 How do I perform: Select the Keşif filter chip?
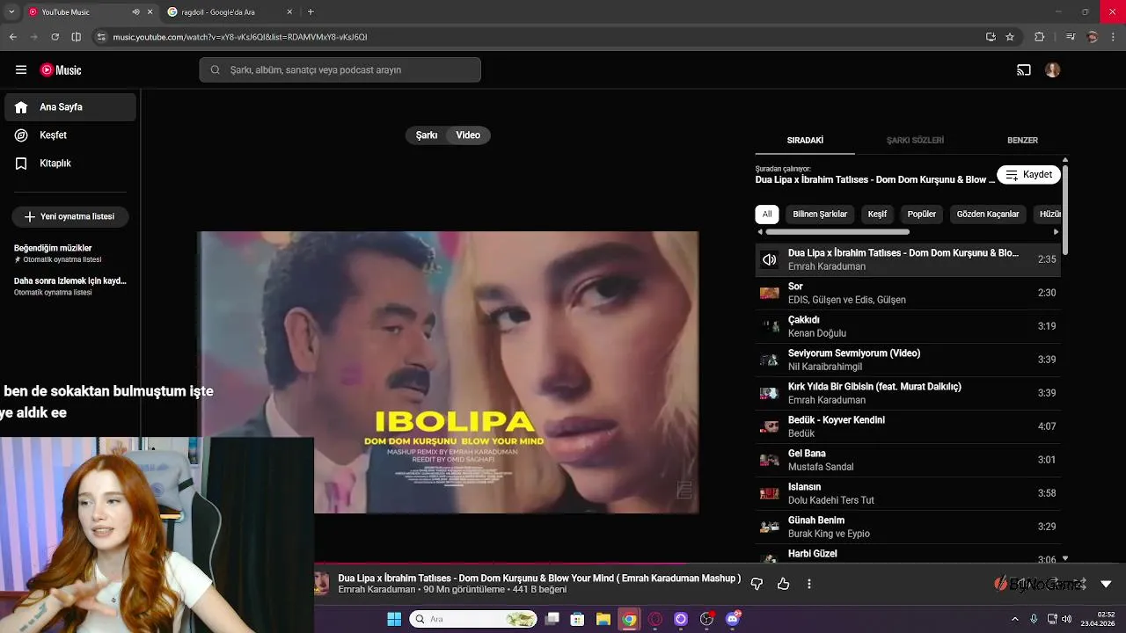[877, 215]
